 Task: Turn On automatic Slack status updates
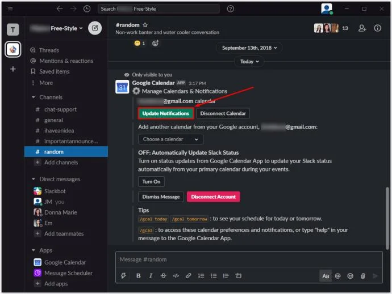(x=151, y=181)
